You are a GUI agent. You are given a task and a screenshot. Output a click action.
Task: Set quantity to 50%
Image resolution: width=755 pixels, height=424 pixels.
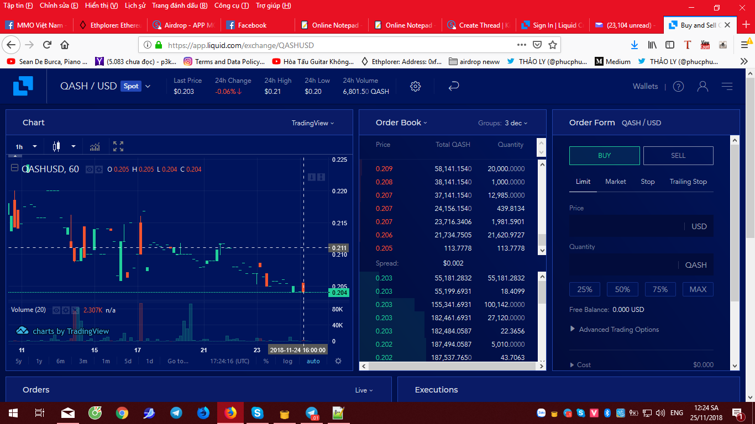622,289
